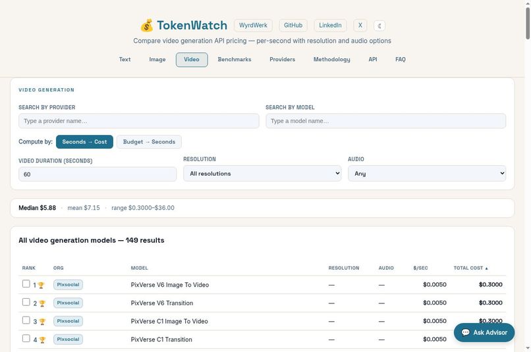Click the Rank column header
This screenshot has height=352, width=531.
point(29,268)
